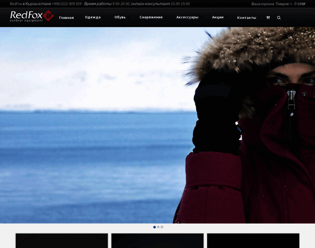The height and width of the screenshot is (248, 315).
Task: Open the Акции menu
Action: pos(218,17)
